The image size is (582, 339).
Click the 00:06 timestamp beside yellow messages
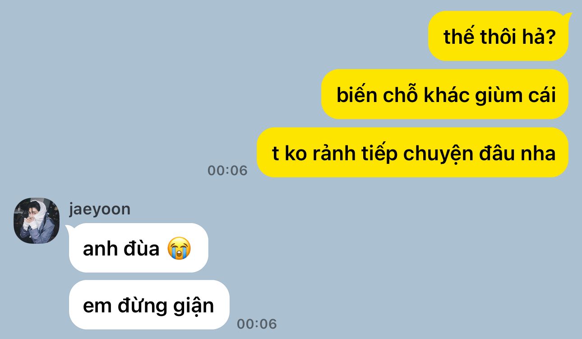pyautogui.click(x=227, y=170)
